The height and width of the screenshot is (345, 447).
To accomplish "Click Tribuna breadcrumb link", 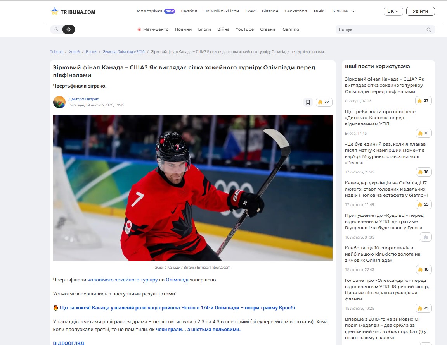I will tap(56, 52).
